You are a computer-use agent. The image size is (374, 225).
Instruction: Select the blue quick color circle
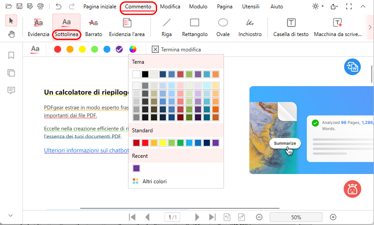(x=107, y=49)
